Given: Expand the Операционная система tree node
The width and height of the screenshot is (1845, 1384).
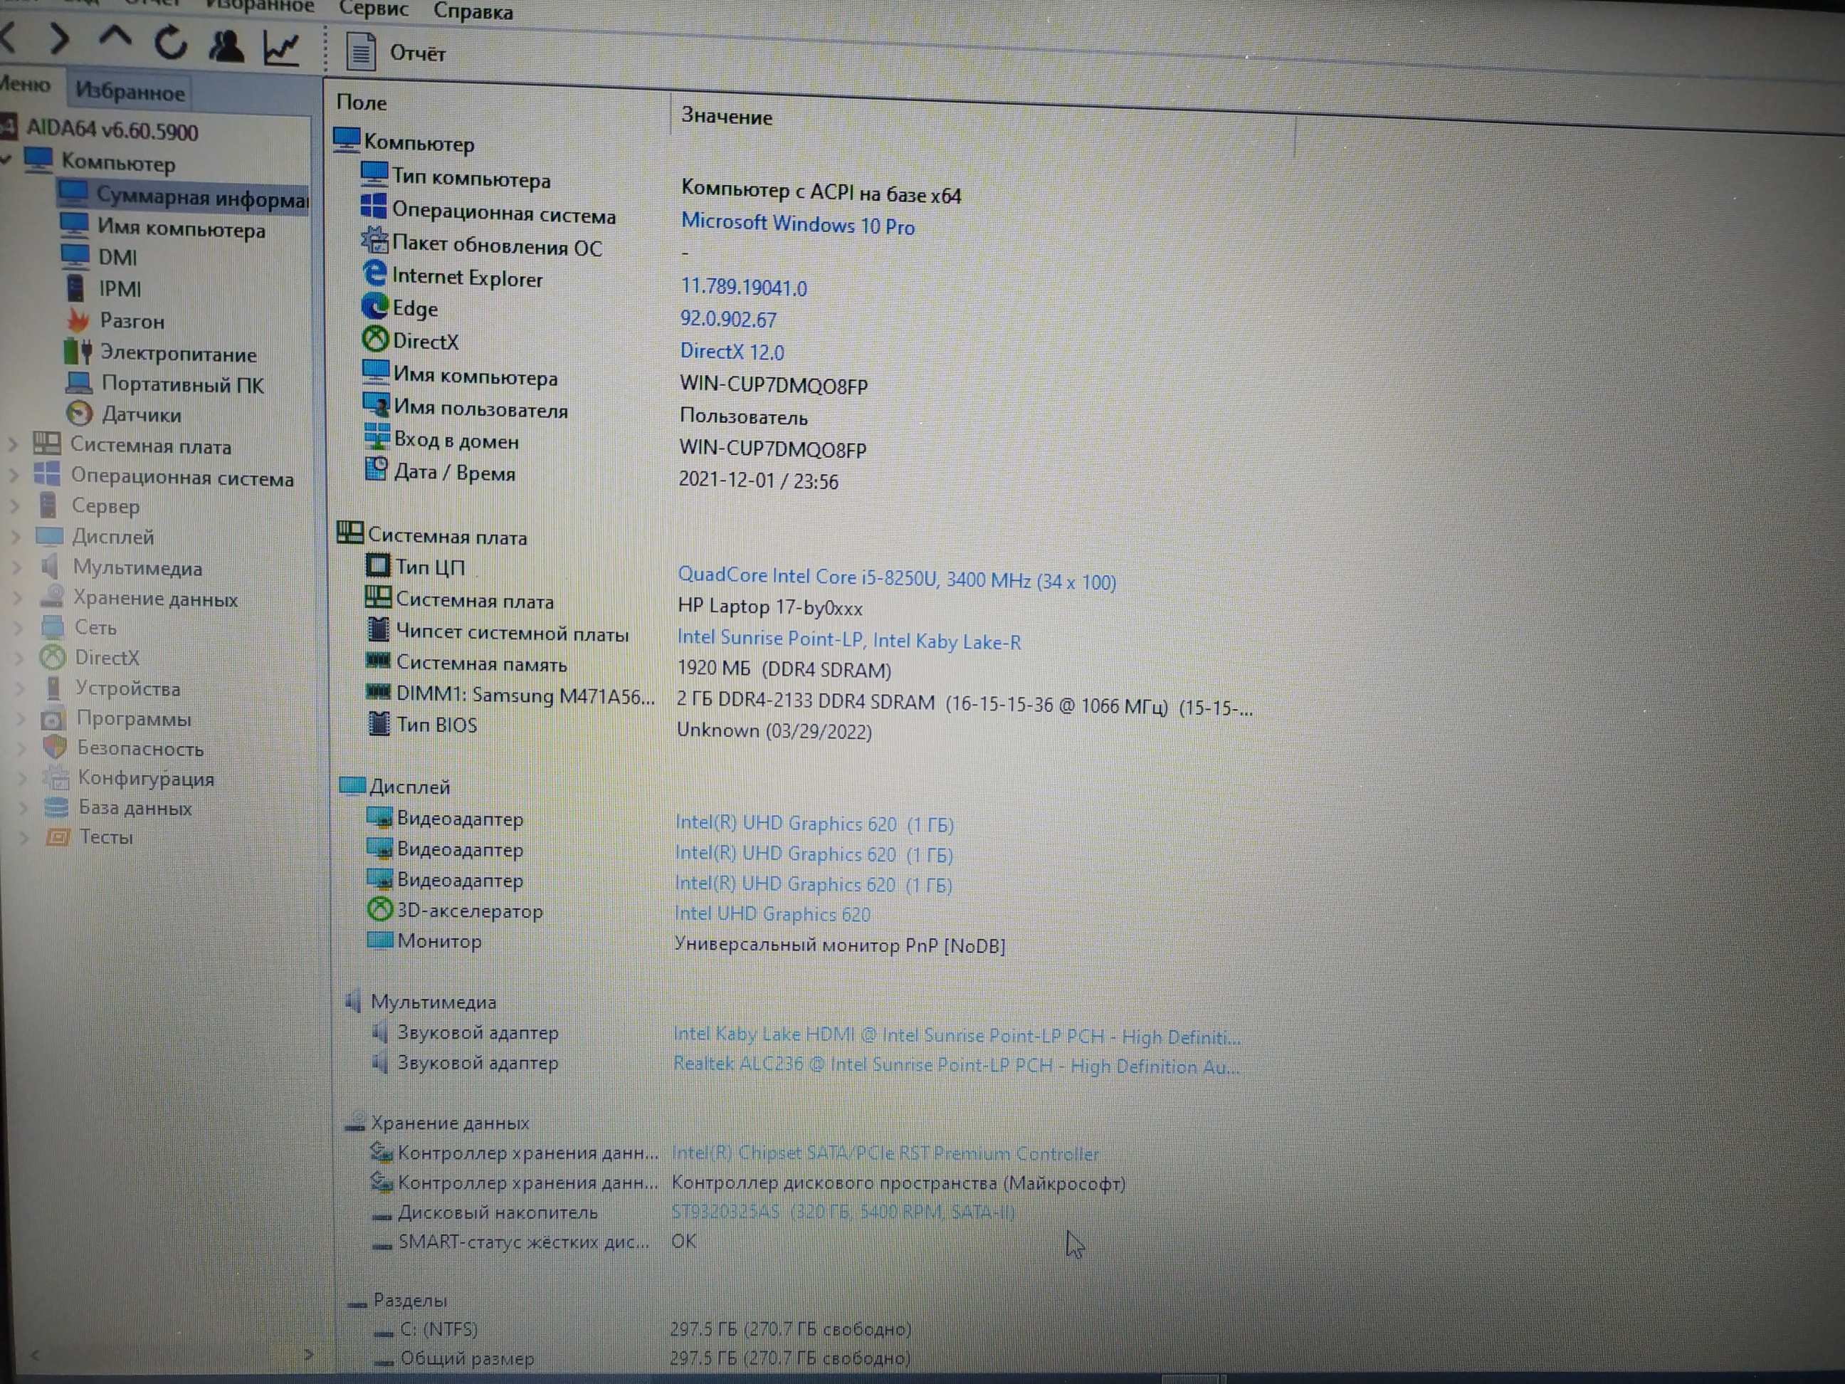Looking at the screenshot, I should coord(14,476).
